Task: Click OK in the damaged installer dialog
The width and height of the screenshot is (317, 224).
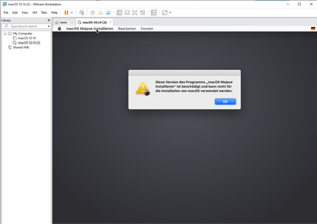Action: click(x=225, y=102)
